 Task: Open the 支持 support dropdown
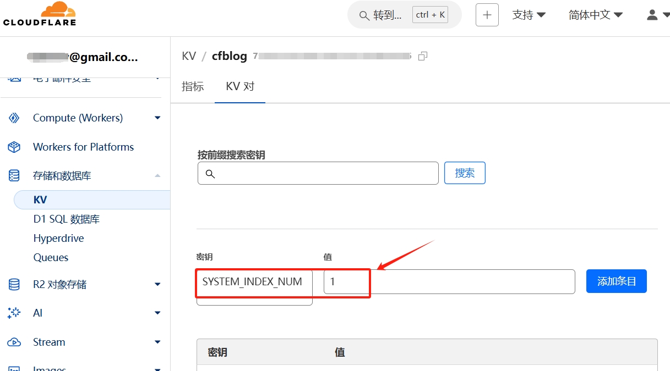point(529,15)
